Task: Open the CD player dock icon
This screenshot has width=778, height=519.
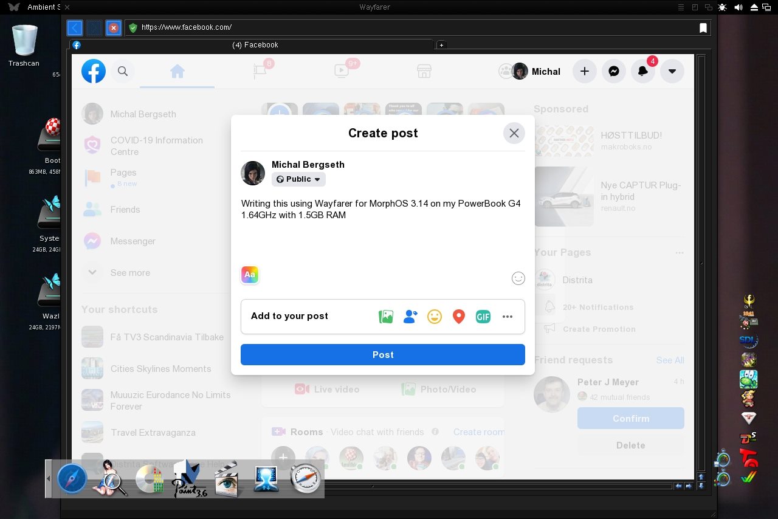Action: click(x=150, y=480)
